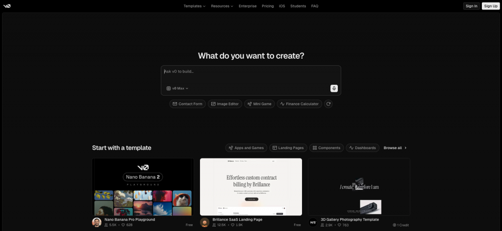This screenshot has height=231, width=502.
Task: Click the Start with a template heading
Action: 122,148
